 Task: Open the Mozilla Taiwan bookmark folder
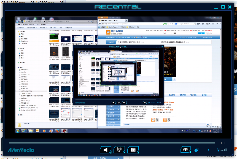pos(112,27)
